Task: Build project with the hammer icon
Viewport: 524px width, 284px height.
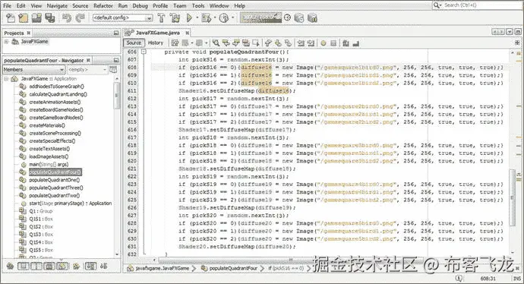Action: [162, 17]
